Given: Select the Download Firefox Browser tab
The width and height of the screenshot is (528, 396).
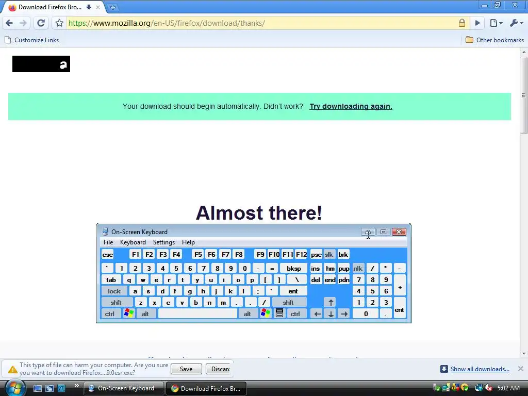Looking at the screenshot, I should tap(50, 7).
